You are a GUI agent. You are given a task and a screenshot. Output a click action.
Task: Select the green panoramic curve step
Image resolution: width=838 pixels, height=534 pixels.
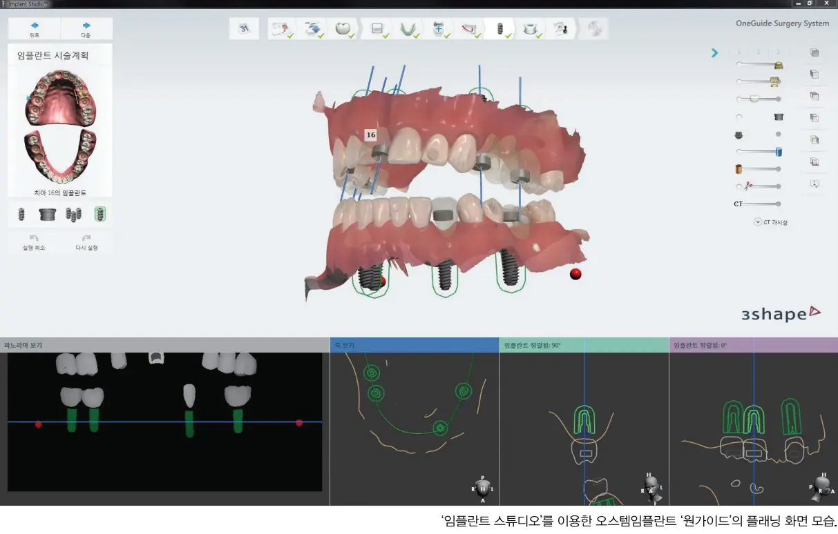pos(408,29)
